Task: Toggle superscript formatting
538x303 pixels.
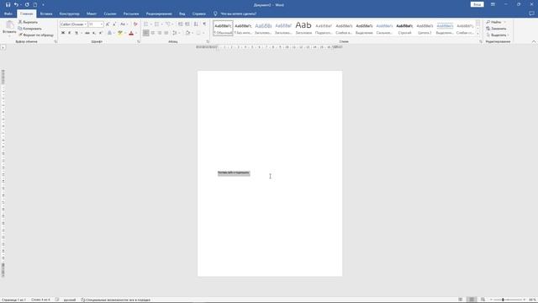Action: (x=101, y=33)
